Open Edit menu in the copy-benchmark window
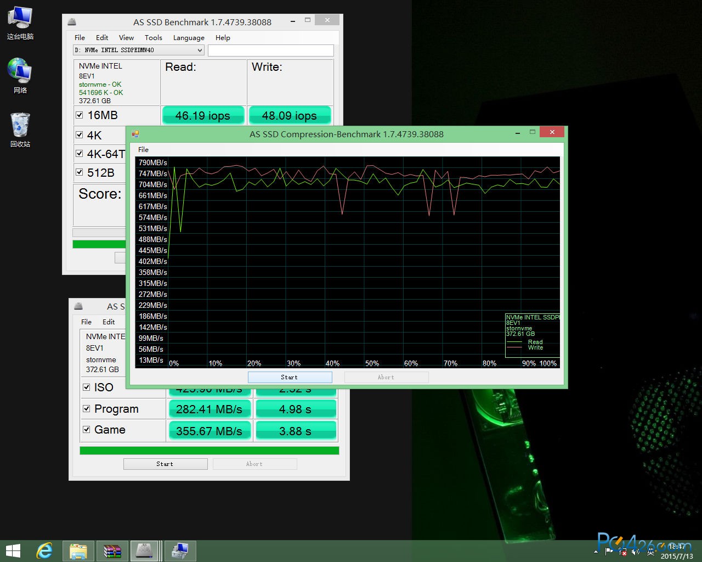 pyautogui.click(x=109, y=322)
